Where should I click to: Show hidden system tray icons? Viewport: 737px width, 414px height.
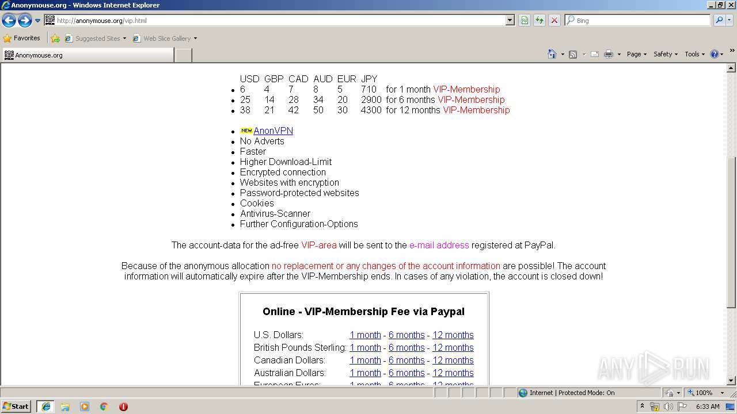pos(643,407)
